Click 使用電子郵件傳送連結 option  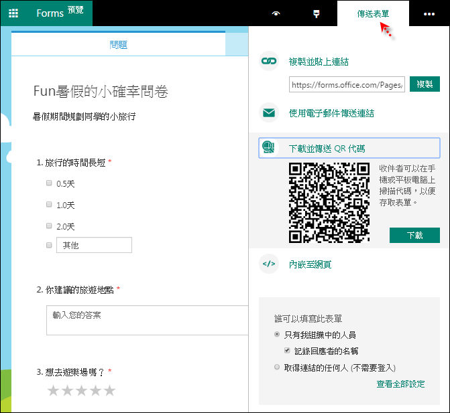pyautogui.click(x=331, y=113)
